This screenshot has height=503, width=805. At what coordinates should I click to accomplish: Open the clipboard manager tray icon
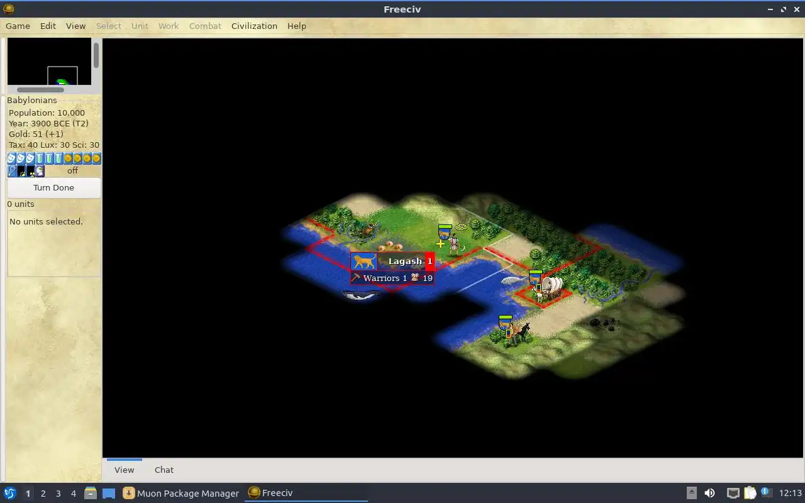tap(750, 493)
